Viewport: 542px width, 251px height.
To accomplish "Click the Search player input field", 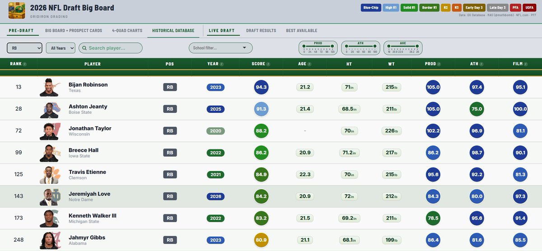I will [x=111, y=48].
